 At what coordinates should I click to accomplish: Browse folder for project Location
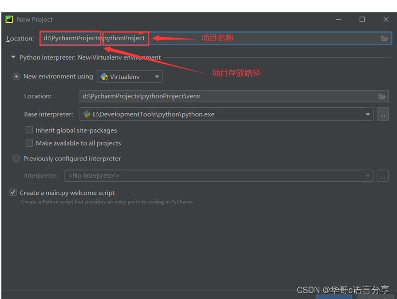tap(384, 39)
